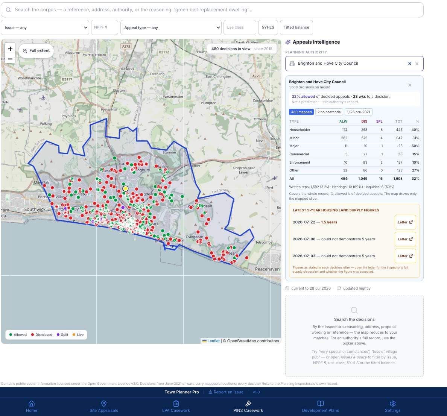This screenshot has height=416, width=447.
Task: Open Site Appraisals from the bottom bar
Action: (x=104, y=407)
